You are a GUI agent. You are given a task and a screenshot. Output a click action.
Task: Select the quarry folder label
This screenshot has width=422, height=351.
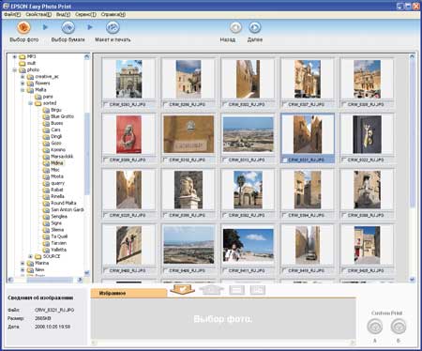pos(57,183)
